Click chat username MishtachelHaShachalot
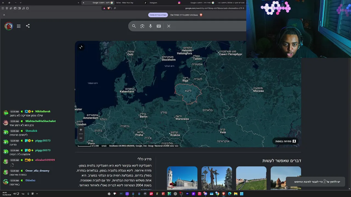Viewport: 351px width, 197px height. 41,121
